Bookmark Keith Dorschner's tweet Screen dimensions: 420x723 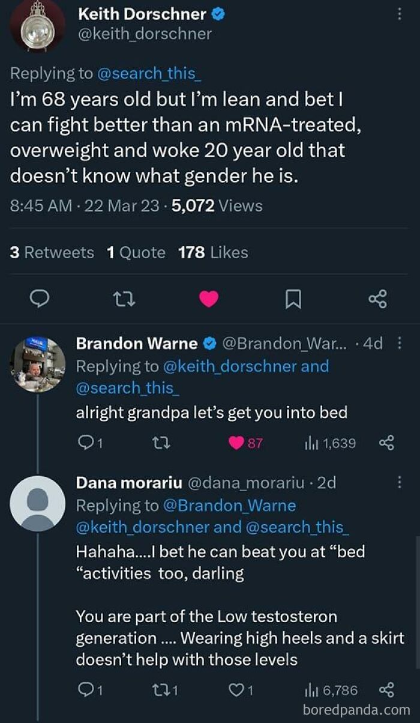pos(293,298)
